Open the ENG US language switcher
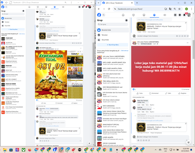The height and width of the screenshot is (153, 195). (165, 150)
